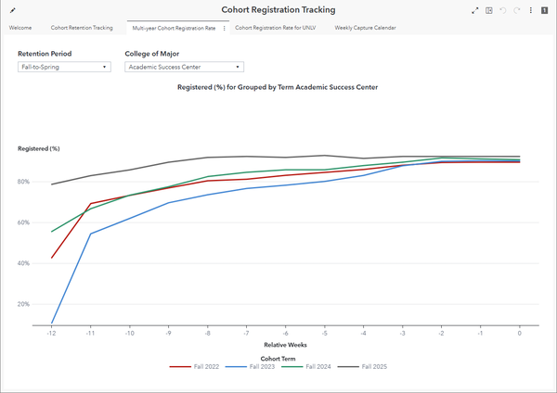This screenshot has height=393, width=557.
Task: Click the undo arrow icon
Action: 502,10
